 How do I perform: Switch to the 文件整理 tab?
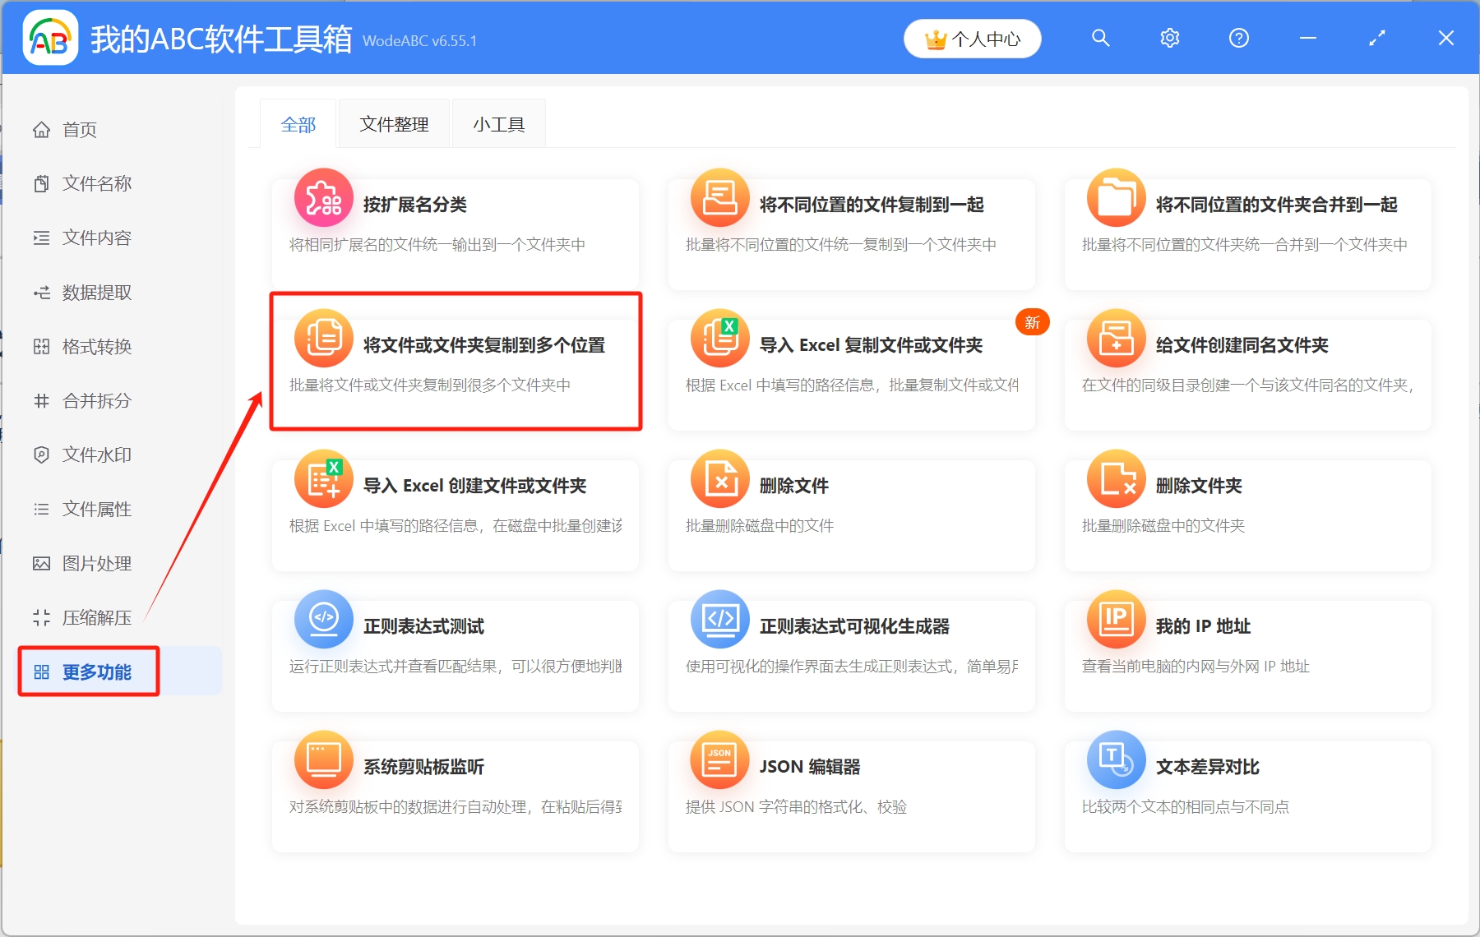point(393,123)
